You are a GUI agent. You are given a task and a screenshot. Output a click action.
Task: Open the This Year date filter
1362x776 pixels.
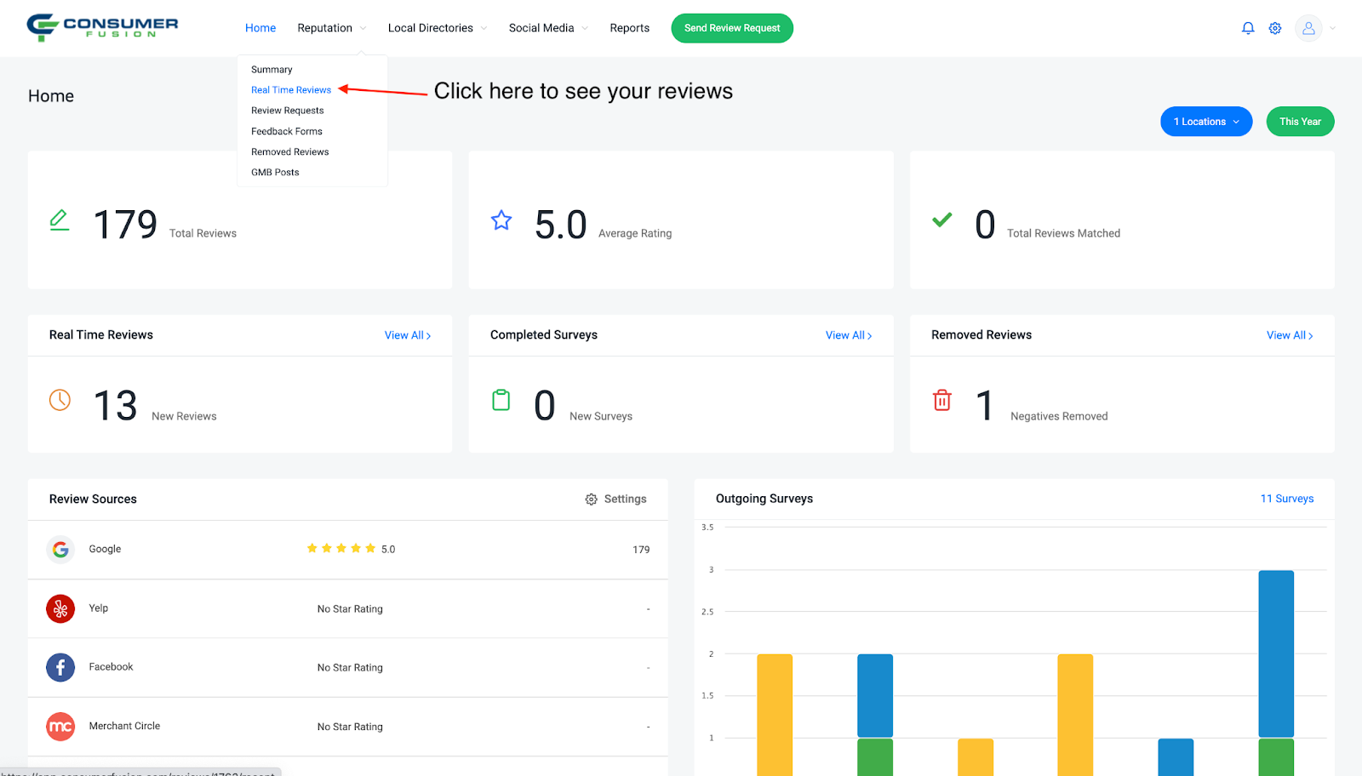click(x=1300, y=121)
